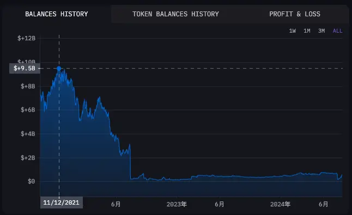352x215 pixels.
Task: Click the $+6B axis label
Action: click(28, 110)
